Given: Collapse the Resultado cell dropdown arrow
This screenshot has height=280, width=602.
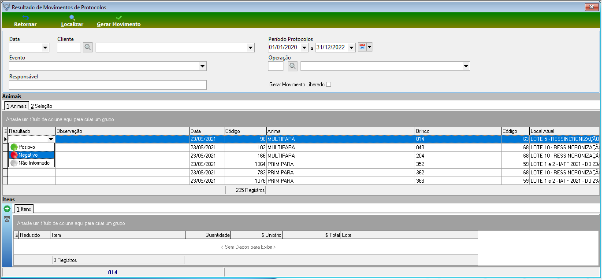Looking at the screenshot, I should [51, 139].
